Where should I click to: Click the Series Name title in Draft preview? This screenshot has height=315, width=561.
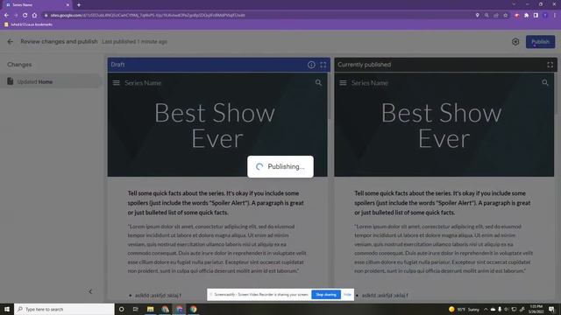click(143, 83)
